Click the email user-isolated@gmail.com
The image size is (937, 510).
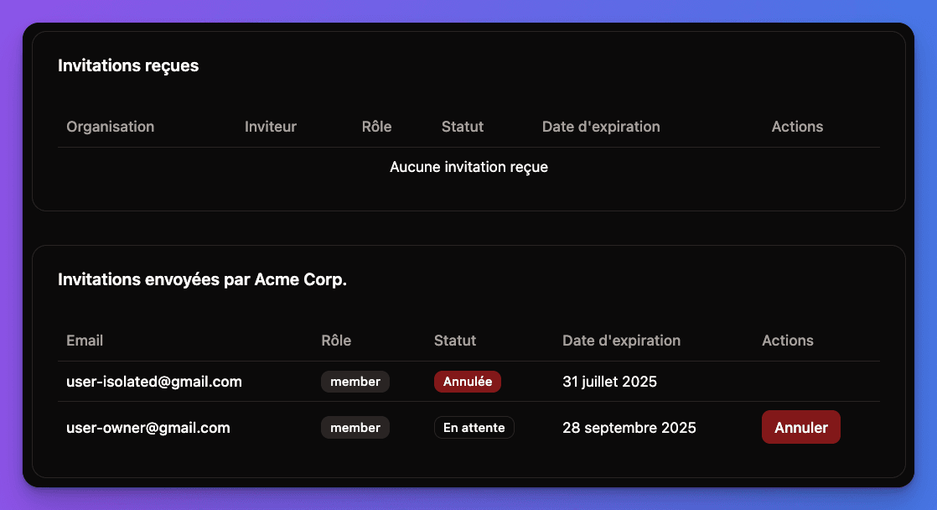pos(154,381)
